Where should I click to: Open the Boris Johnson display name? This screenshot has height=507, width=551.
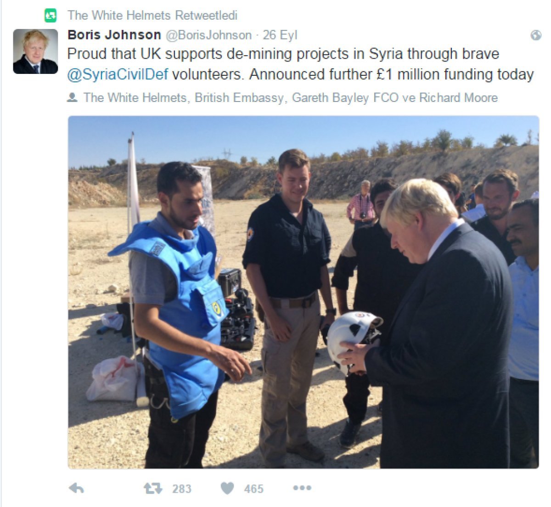pos(114,35)
